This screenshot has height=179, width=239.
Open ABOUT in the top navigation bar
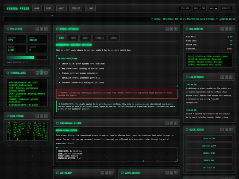tap(61, 8)
